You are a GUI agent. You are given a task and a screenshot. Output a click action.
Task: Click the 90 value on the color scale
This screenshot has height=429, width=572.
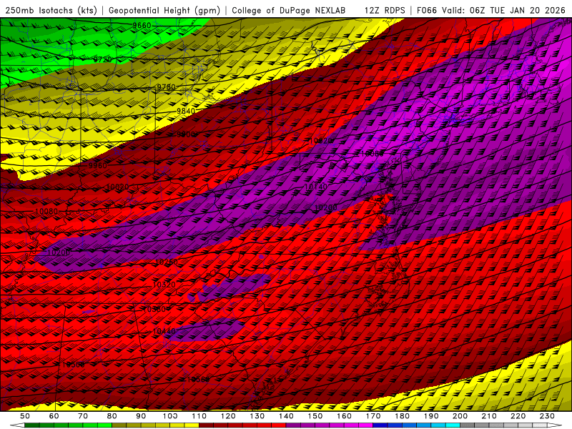pyautogui.click(x=141, y=416)
